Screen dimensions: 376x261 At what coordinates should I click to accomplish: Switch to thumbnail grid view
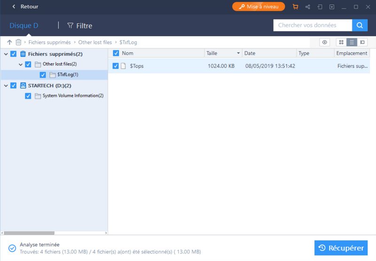[x=341, y=42]
